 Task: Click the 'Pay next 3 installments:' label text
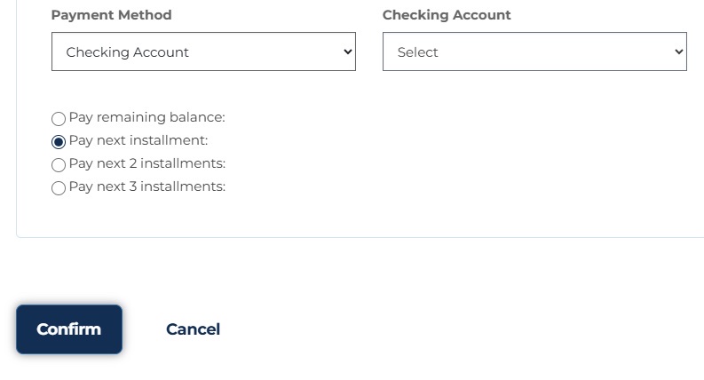click(x=147, y=186)
